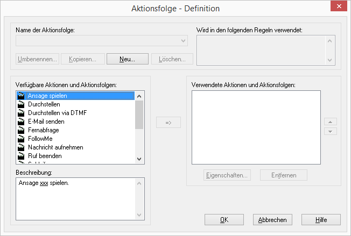Click the icon next to FollowMe

point(22,139)
